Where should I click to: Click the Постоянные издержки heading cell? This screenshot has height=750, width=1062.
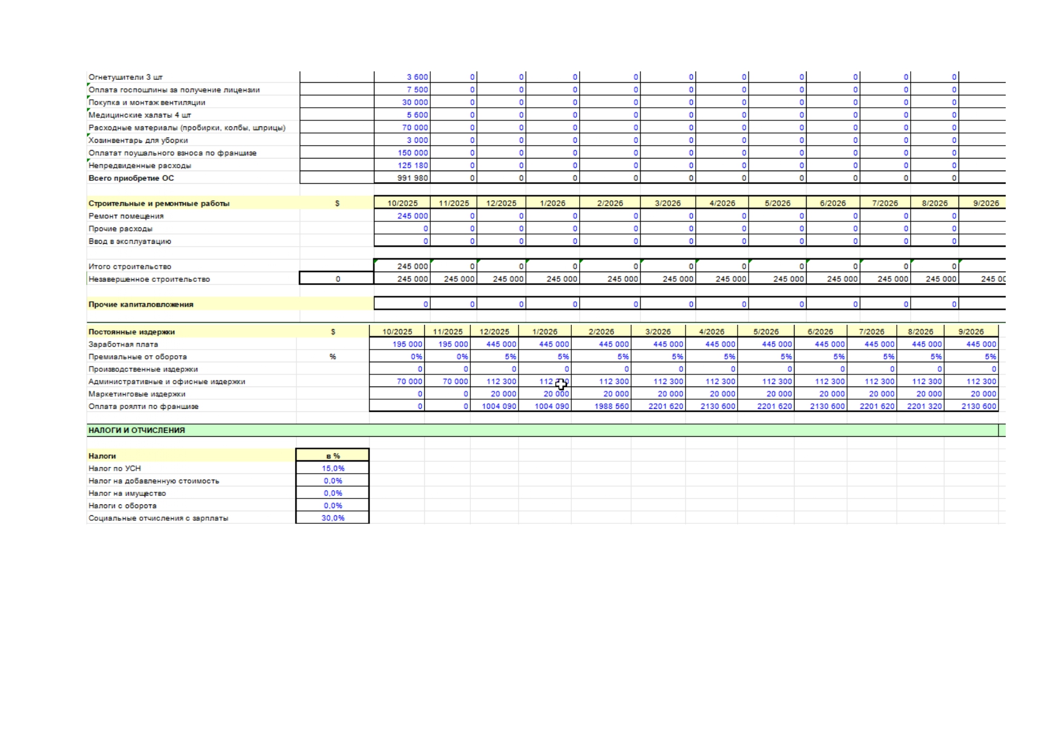(x=131, y=331)
